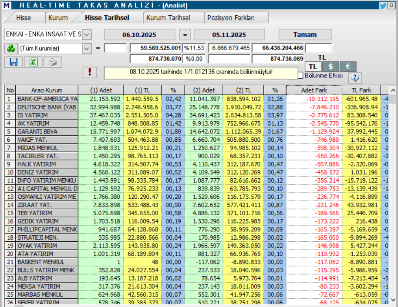
Task: Expand the (Tüm Kurumlar) dropdown
Action: [87, 48]
